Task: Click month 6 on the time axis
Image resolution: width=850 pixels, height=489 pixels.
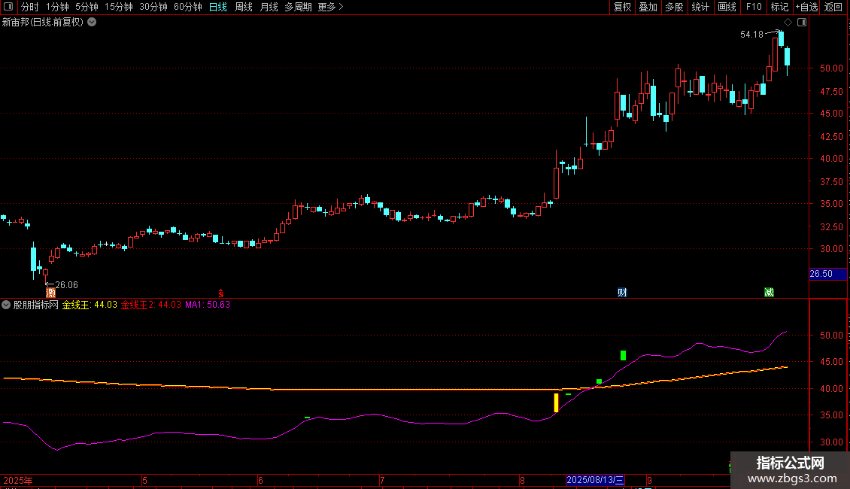Action: pyautogui.click(x=261, y=480)
